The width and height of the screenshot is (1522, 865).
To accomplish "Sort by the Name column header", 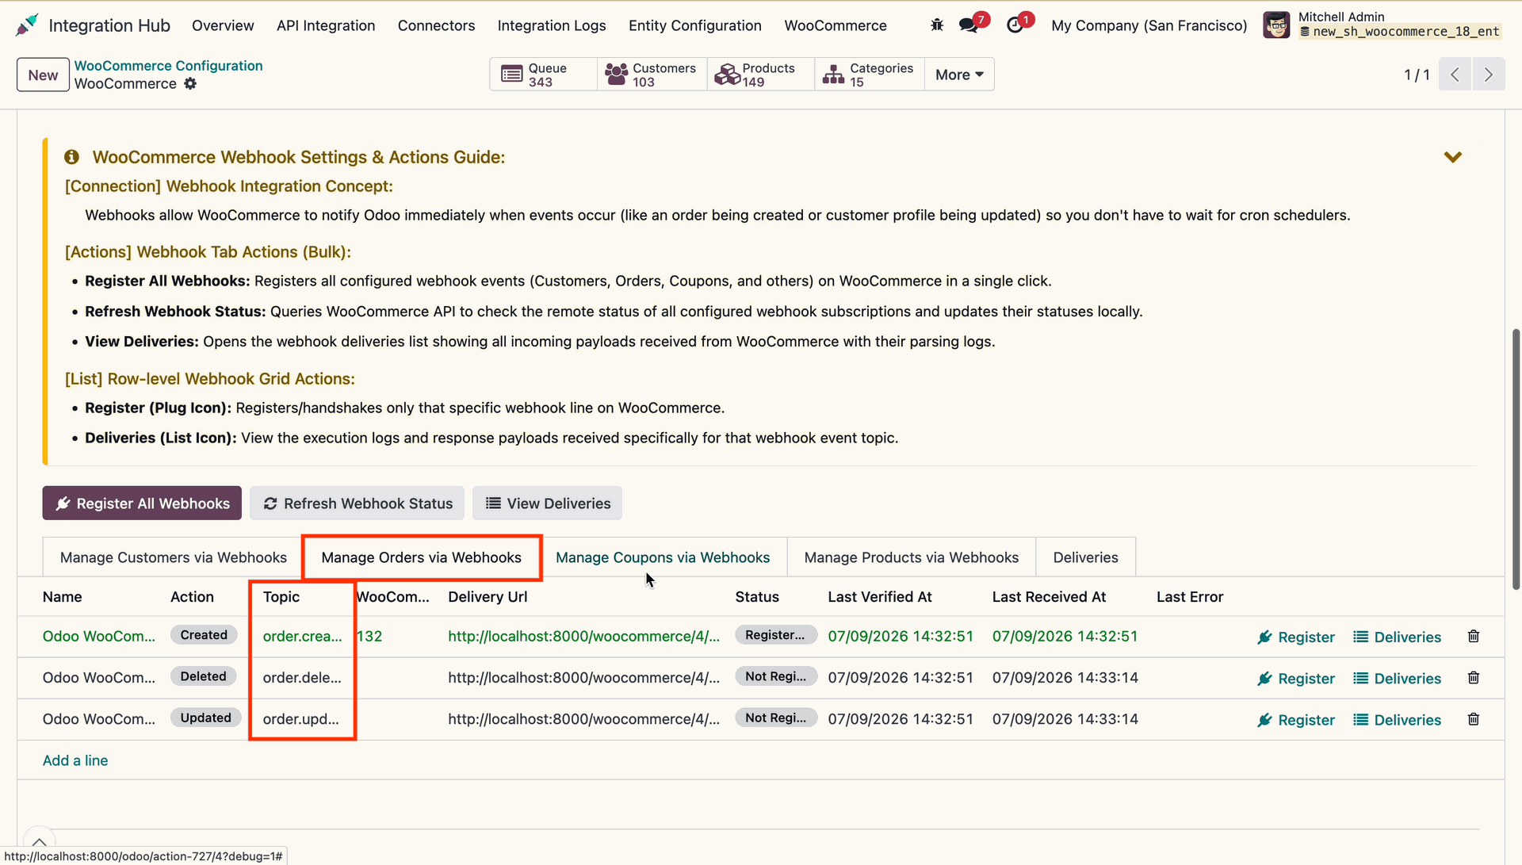I will point(63,597).
